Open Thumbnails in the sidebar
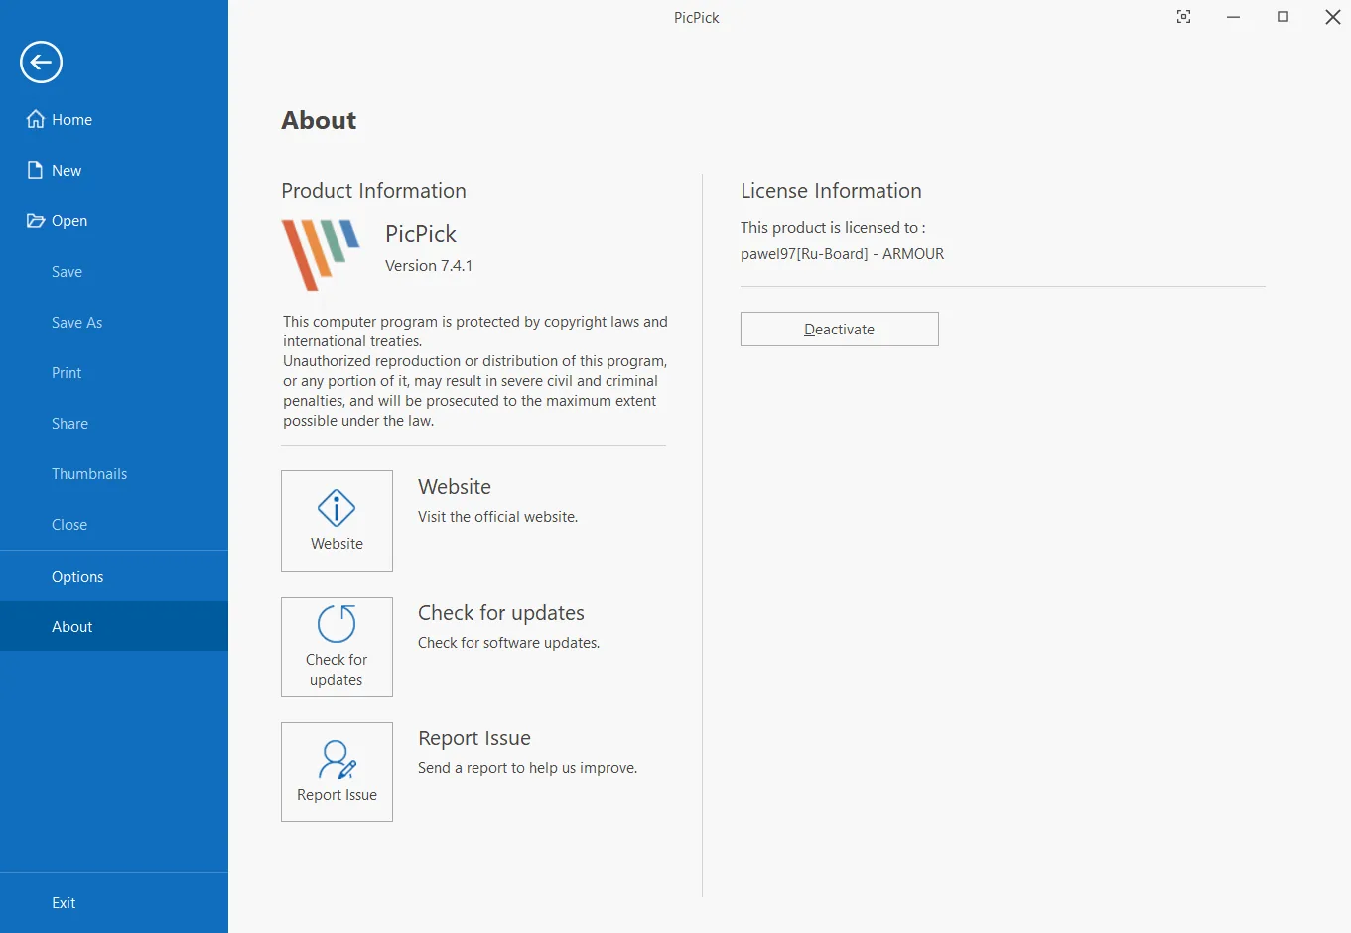 [114, 473]
